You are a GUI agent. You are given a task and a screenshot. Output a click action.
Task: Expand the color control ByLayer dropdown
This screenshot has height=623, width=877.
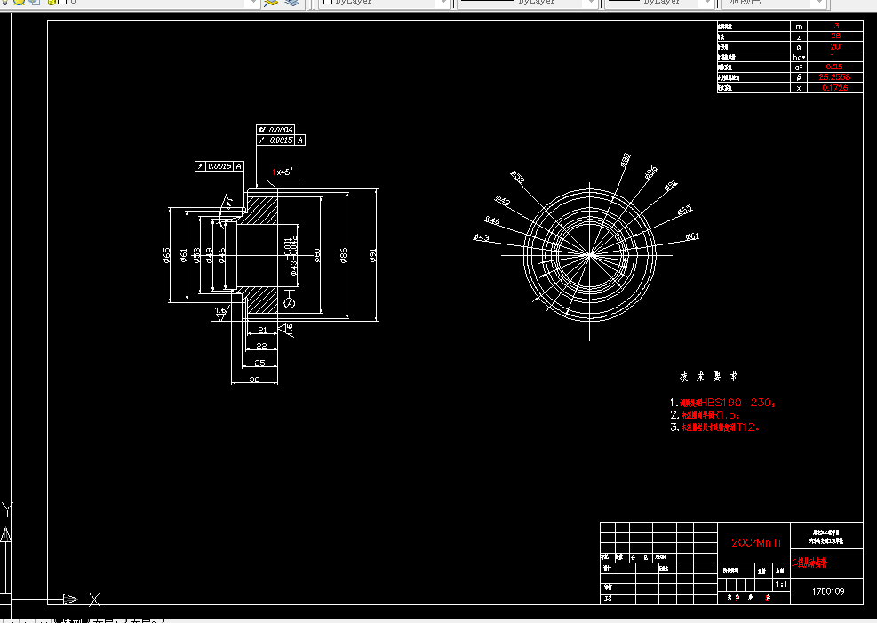click(443, 3)
